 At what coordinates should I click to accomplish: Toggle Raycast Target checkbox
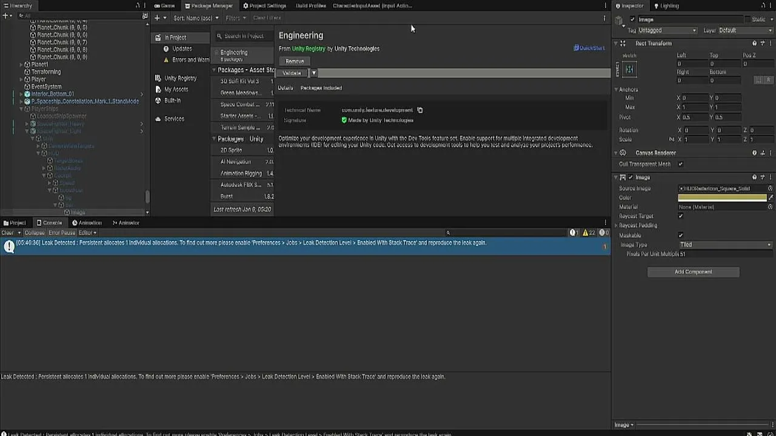coord(680,216)
